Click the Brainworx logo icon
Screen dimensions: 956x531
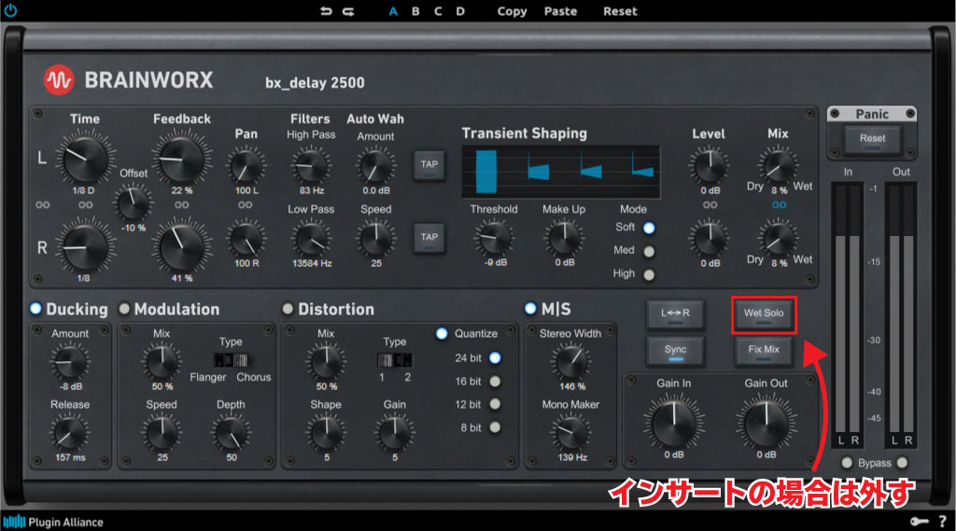pyautogui.click(x=59, y=80)
